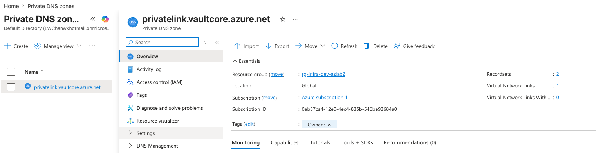Click the Tags purple tag icon
Viewport: 596px width, 153px height.
click(x=130, y=95)
